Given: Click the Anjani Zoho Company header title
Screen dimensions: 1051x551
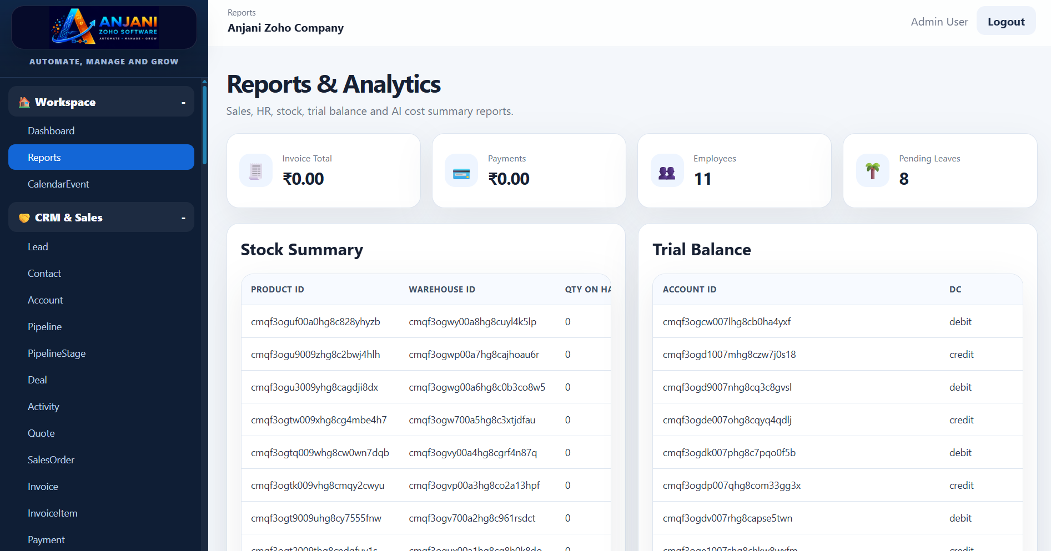Looking at the screenshot, I should tap(285, 28).
